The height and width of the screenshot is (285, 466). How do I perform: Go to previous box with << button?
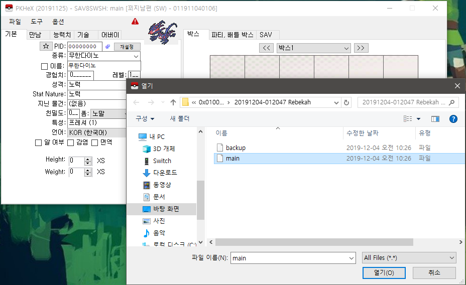[x=266, y=48]
